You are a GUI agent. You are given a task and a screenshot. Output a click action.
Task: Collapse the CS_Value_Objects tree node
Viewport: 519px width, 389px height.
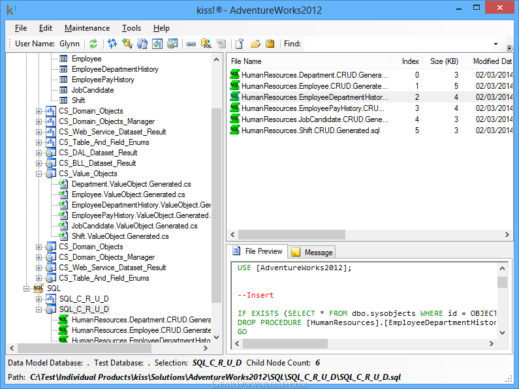(39, 174)
